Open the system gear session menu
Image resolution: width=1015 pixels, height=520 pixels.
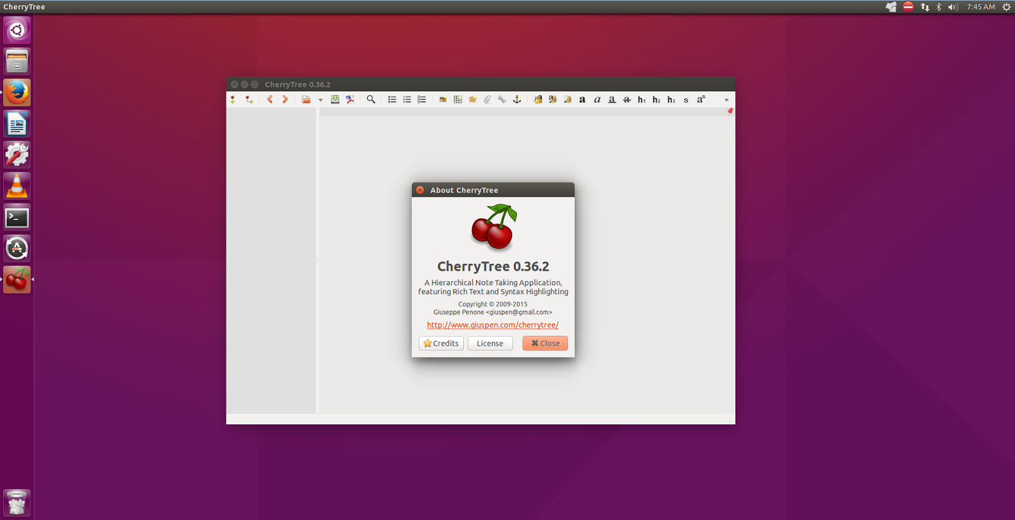pos(1006,7)
